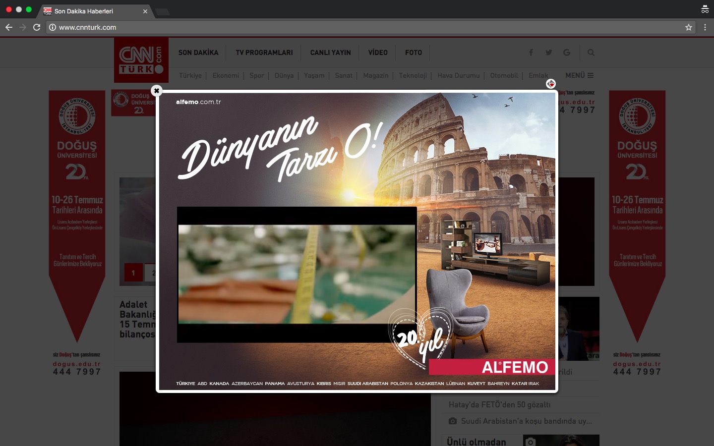Screen dimensions: 714x446
Task: Open CANLI YAYIN live stream
Action: coord(331,53)
